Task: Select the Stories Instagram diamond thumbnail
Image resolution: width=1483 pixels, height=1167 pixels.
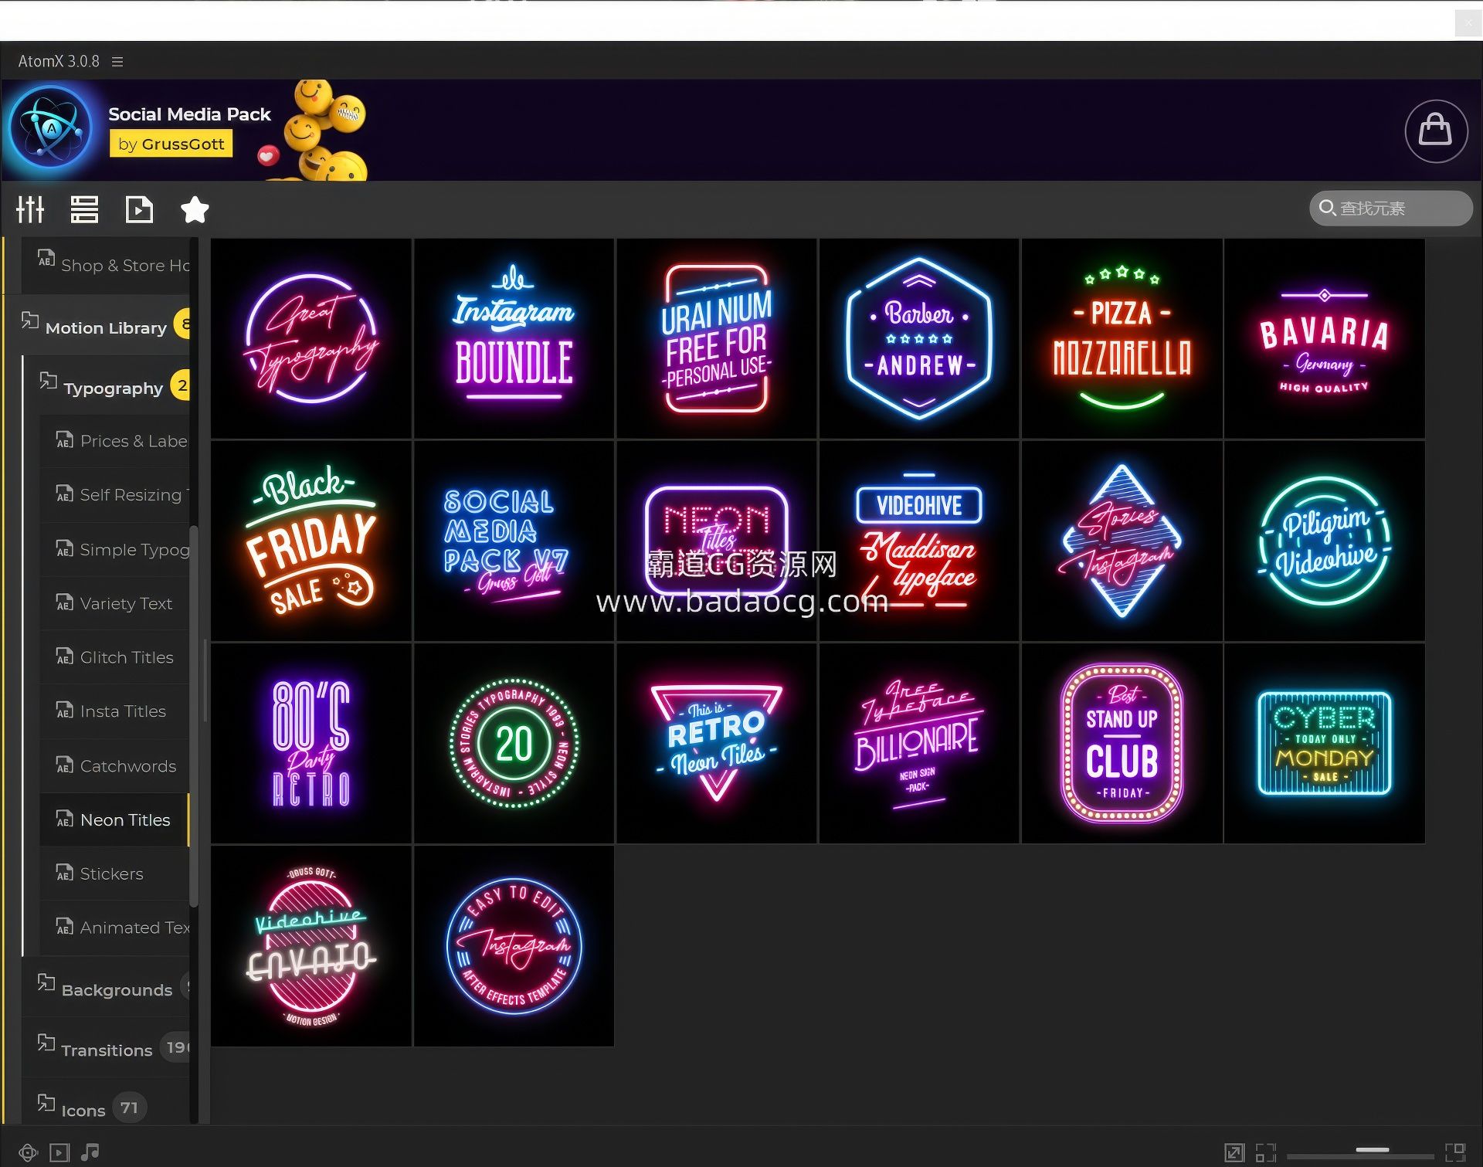Action: 1122,541
